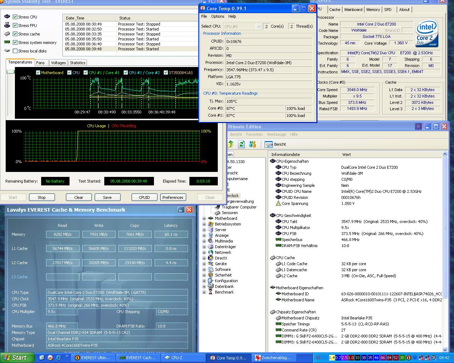Open the Select CPU dropdown in Core Temp
This screenshot has width=454, height=363.
[x=258, y=26]
